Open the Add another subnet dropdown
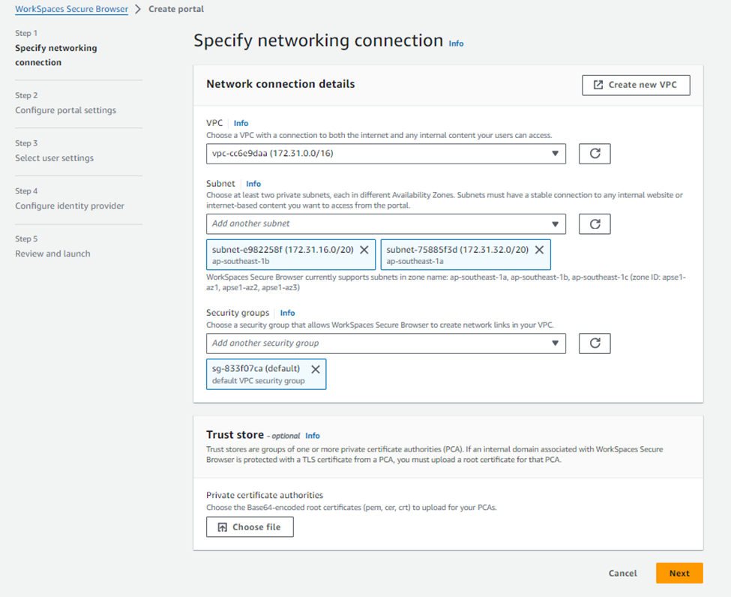 (386, 224)
